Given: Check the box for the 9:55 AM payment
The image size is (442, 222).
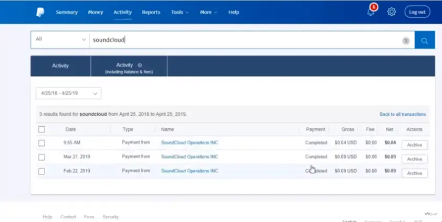Looking at the screenshot, I should point(41,143).
